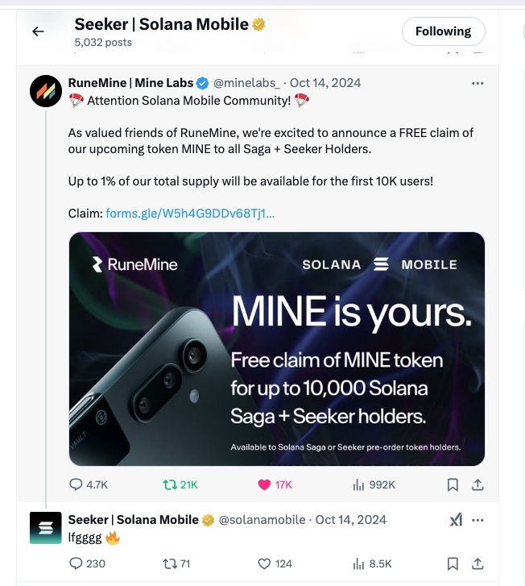This screenshot has height=586, width=525.
Task: Open more options on lfgggg reply
Action: [x=477, y=520]
